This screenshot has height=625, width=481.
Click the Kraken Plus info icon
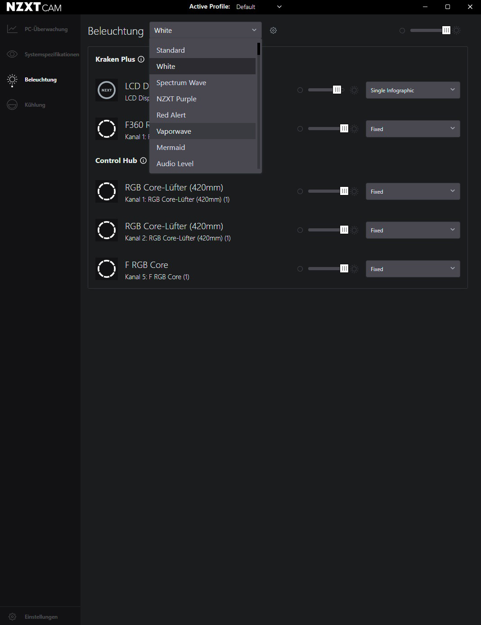pos(141,59)
